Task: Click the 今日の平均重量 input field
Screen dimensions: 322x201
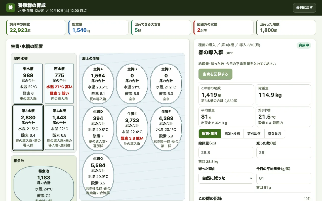Action: click(x=284, y=178)
